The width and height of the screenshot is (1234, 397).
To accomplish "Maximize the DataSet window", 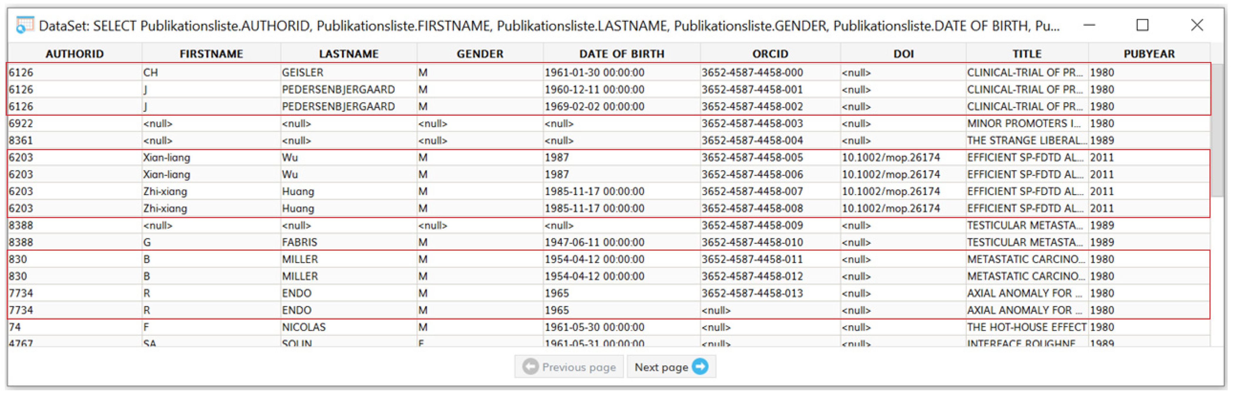I will tap(1142, 25).
